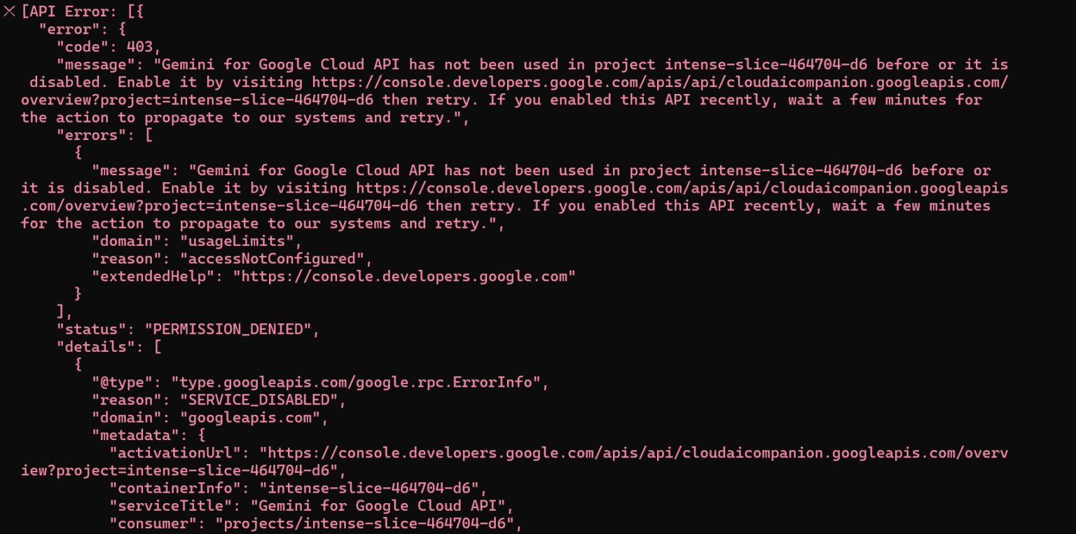Click the googleapis.com domain value in details
This screenshot has height=534, width=1076.
click(254, 418)
